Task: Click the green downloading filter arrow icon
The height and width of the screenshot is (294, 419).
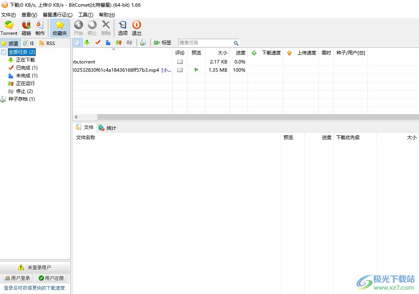Action: coord(87,43)
